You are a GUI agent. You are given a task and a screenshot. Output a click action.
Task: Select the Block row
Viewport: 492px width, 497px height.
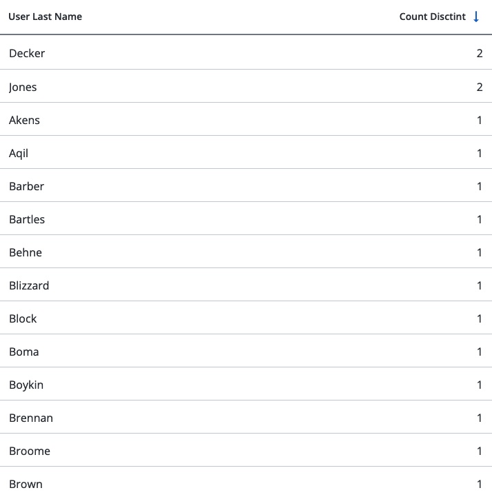tap(246, 318)
